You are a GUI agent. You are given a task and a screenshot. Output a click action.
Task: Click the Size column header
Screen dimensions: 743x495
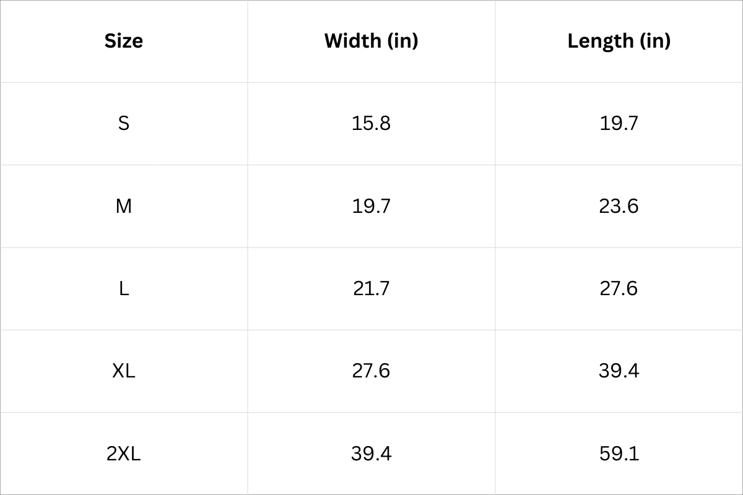point(124,41)
